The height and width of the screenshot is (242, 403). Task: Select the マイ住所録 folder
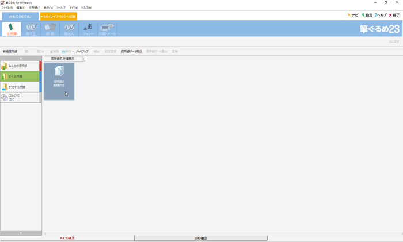(x=20, y=76)
